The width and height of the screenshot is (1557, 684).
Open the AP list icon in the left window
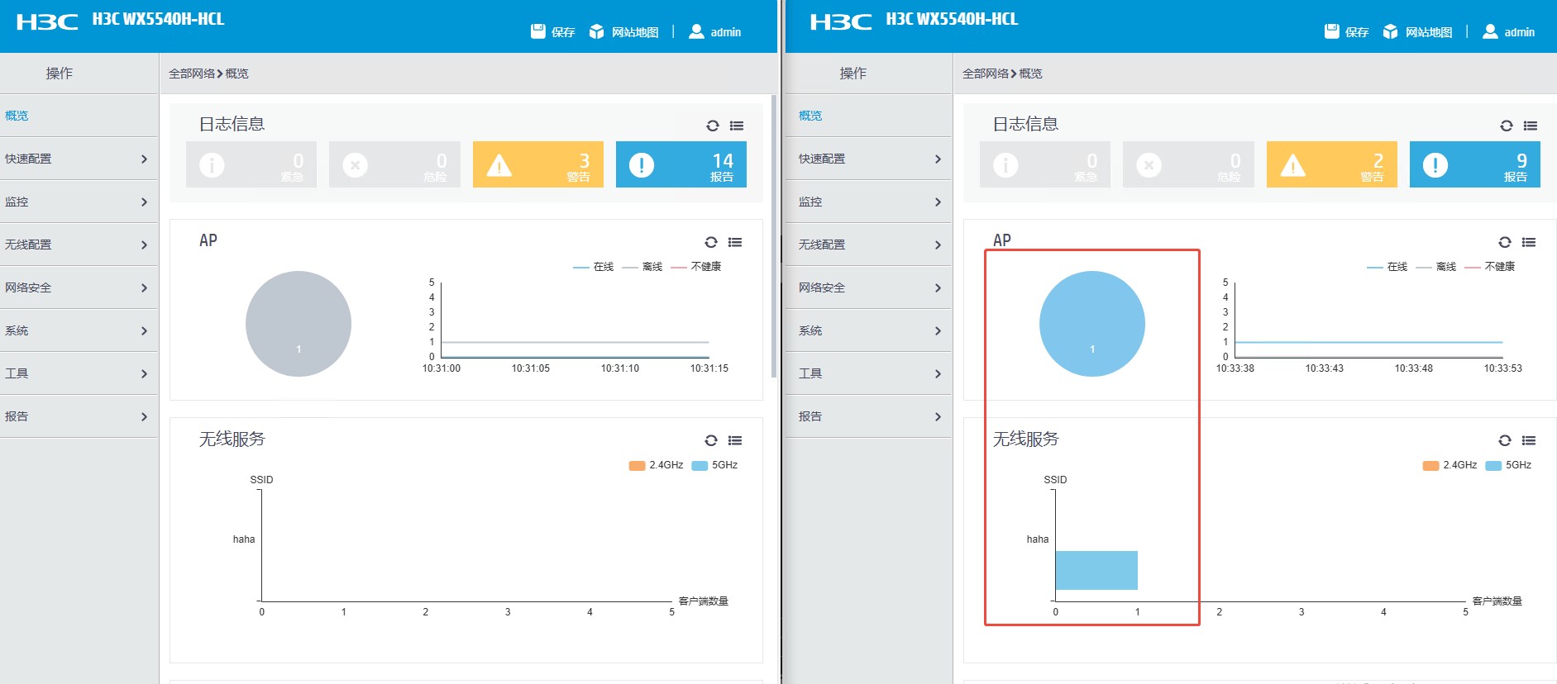click(735, 242)
